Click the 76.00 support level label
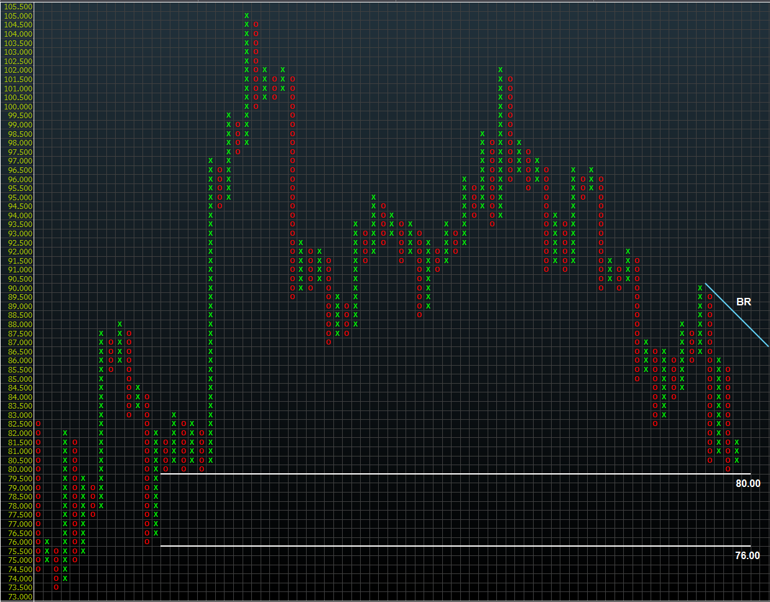This screenshot has height=602, width=770. pos(747,556)
